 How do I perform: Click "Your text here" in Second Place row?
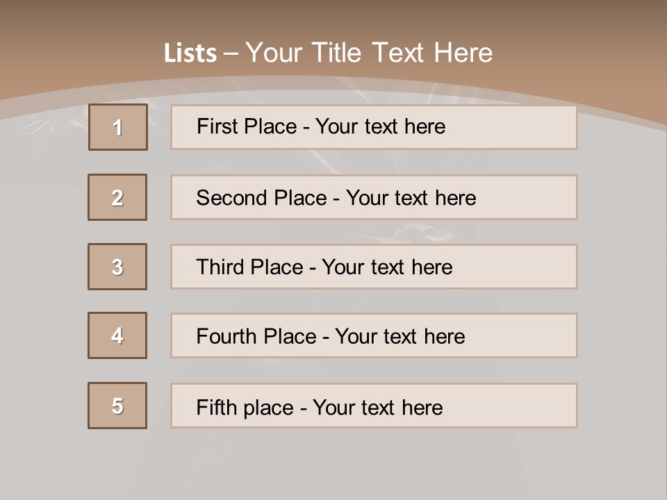pos(411,198)
